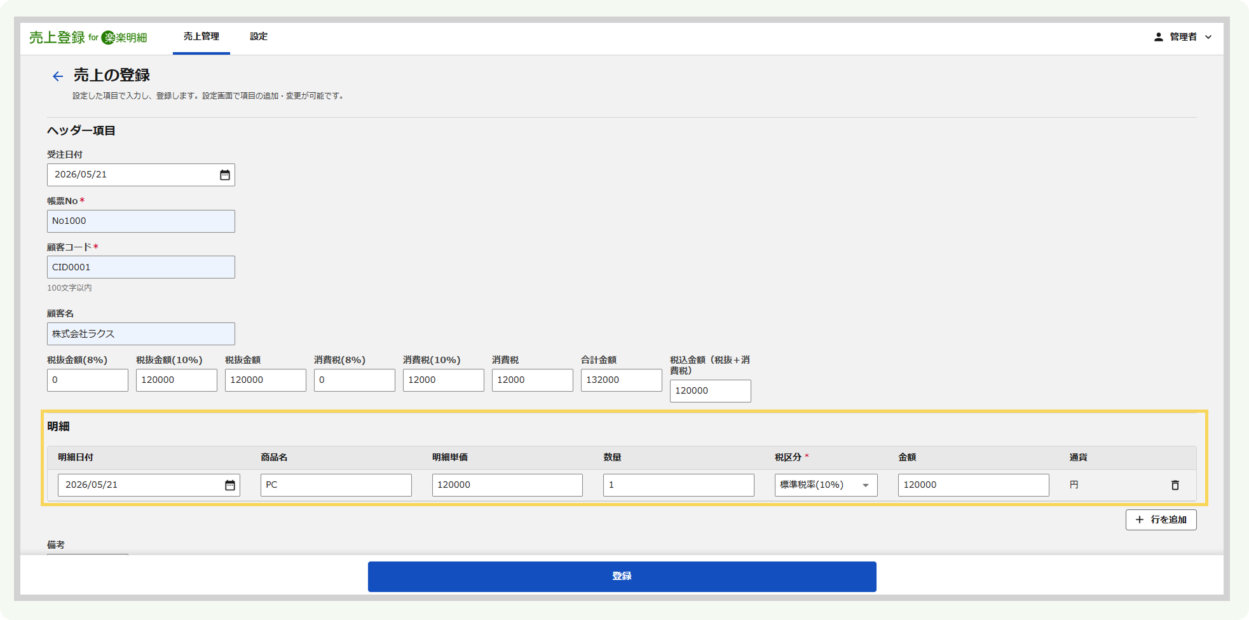Click the 通貨 column header

(1078, 457)
